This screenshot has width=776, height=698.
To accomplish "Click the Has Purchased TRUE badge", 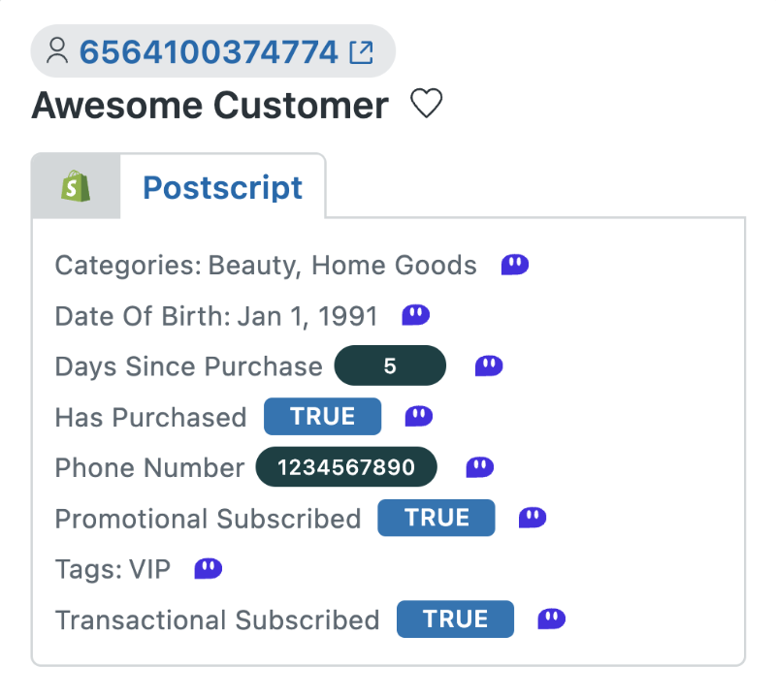I will click(x=322, y=417).
